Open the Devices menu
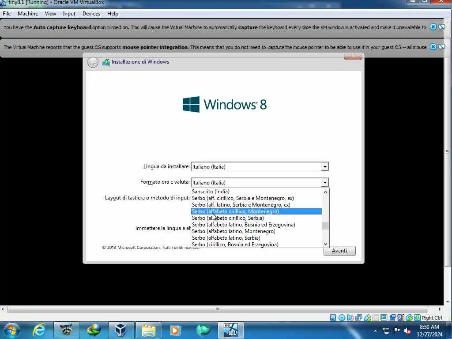The width and height of the screenshot is (452, 339). click(x=91, y=14)
